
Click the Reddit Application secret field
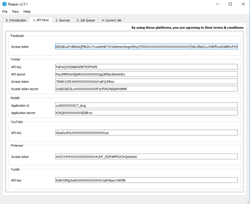(146, 113)
